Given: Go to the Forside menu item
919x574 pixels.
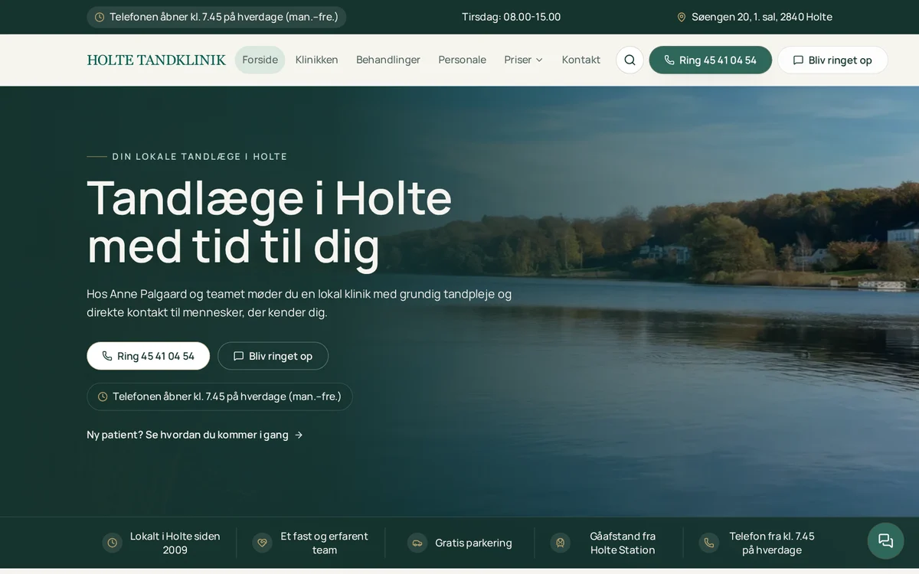Looking at the screenshot, I should tap(260, 60).
